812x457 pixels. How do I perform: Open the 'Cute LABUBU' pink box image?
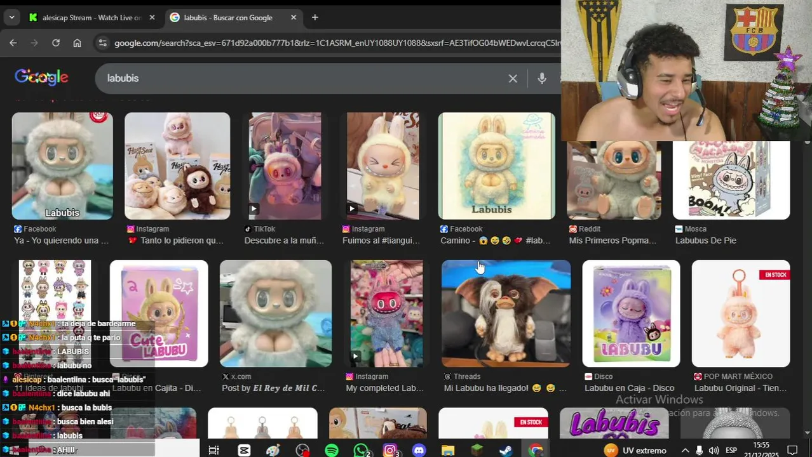tap(159, 314)
